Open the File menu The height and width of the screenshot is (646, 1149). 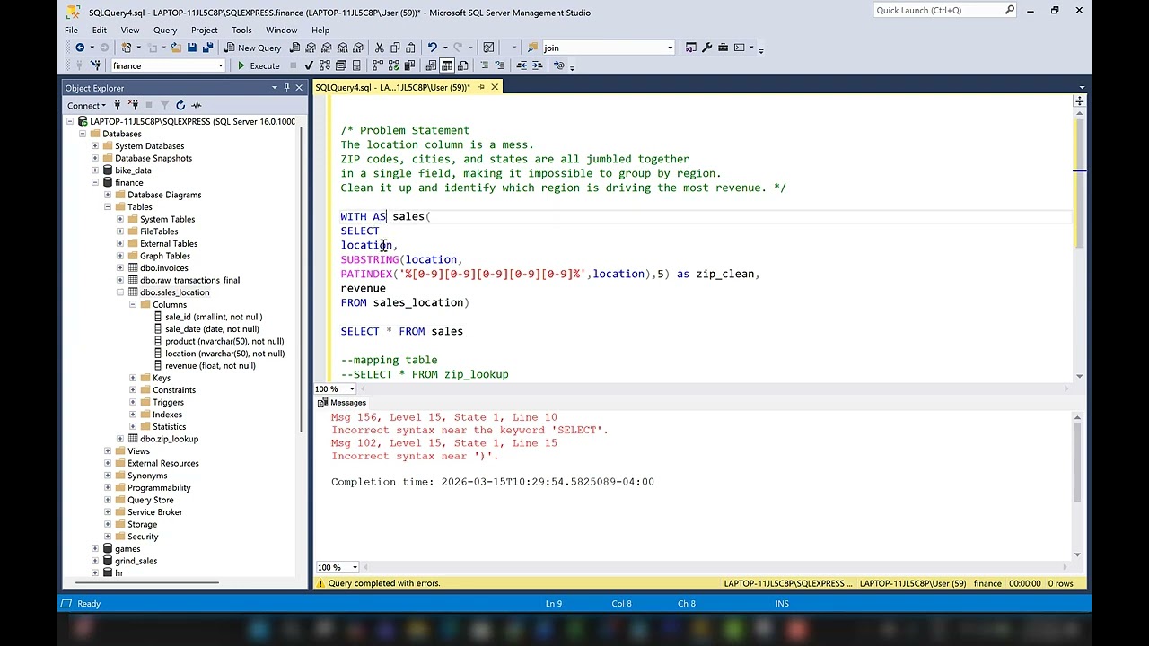(x=71, y=30)
